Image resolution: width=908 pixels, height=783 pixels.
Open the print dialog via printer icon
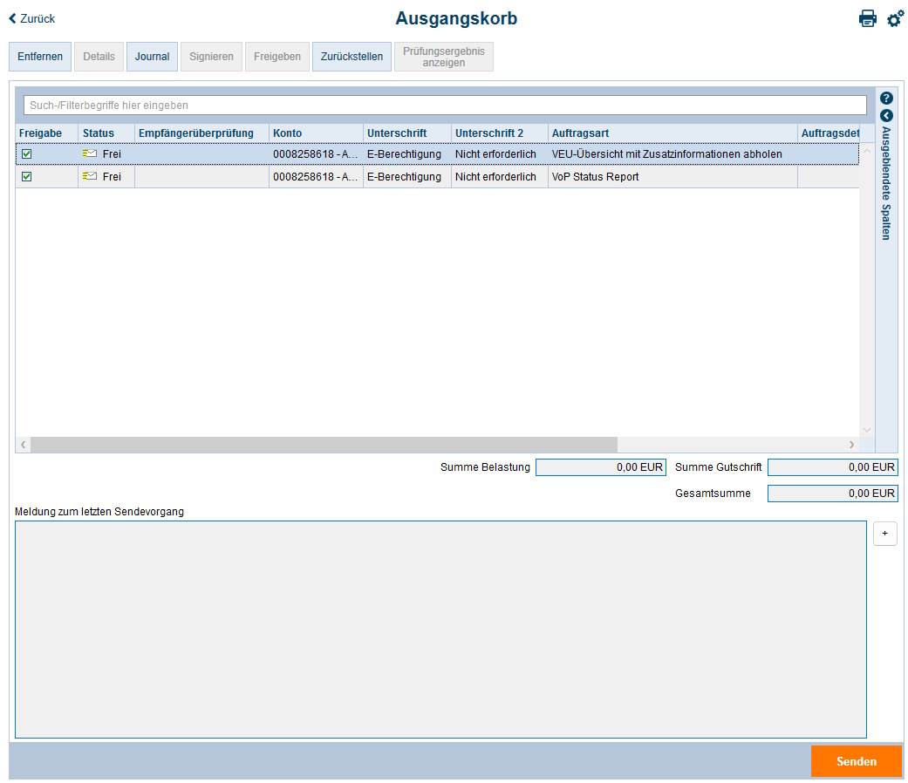pos(868,17)
